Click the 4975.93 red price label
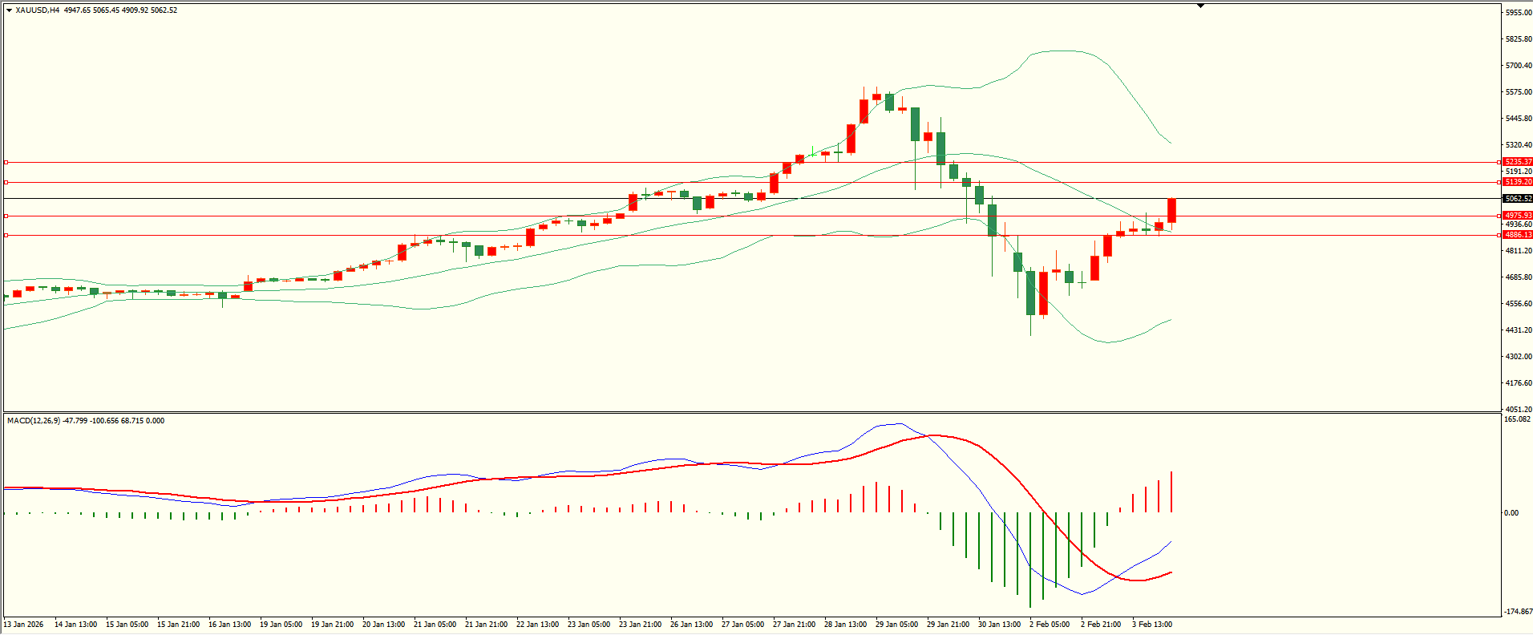The width and height of the screenshot is (1533, 635). (x=1518, y=216)
